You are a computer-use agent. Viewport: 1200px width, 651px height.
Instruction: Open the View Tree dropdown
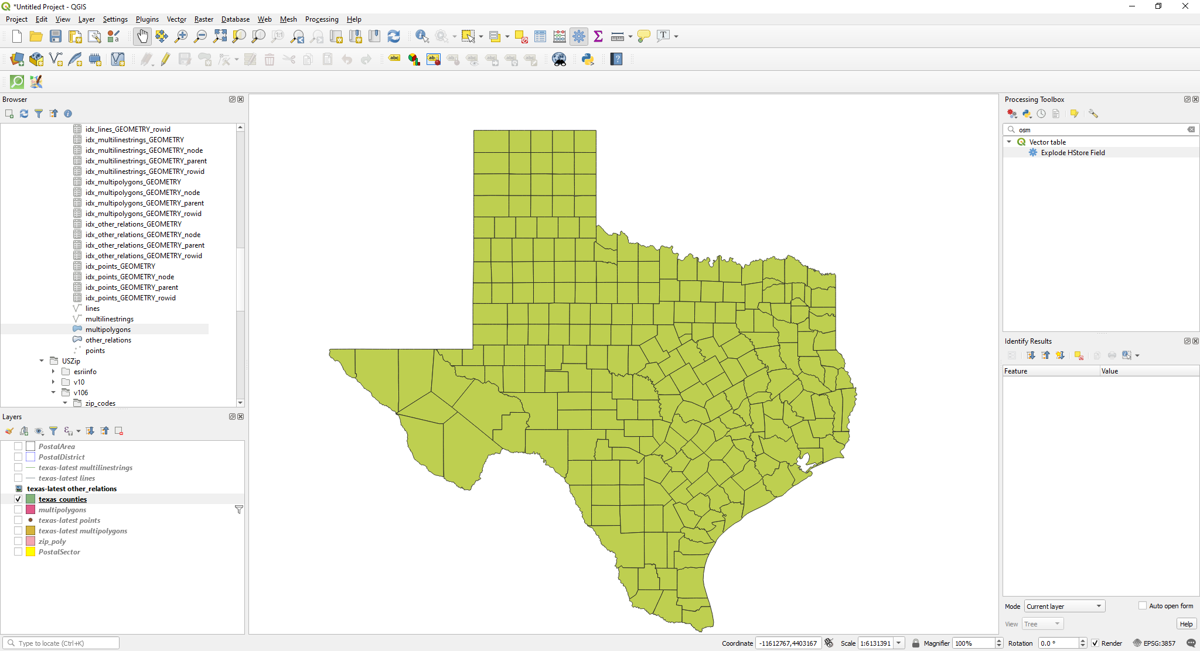(x=1043, y=623)
